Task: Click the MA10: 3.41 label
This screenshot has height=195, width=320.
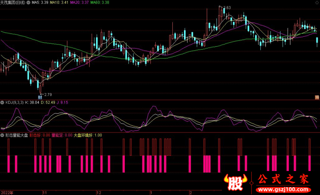Action: tap(59, 3)
